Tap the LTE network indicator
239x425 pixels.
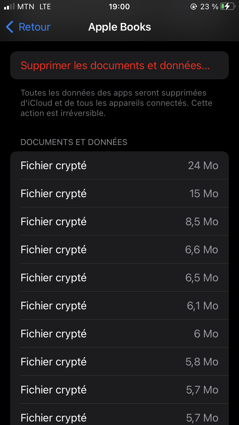[45, 7]
